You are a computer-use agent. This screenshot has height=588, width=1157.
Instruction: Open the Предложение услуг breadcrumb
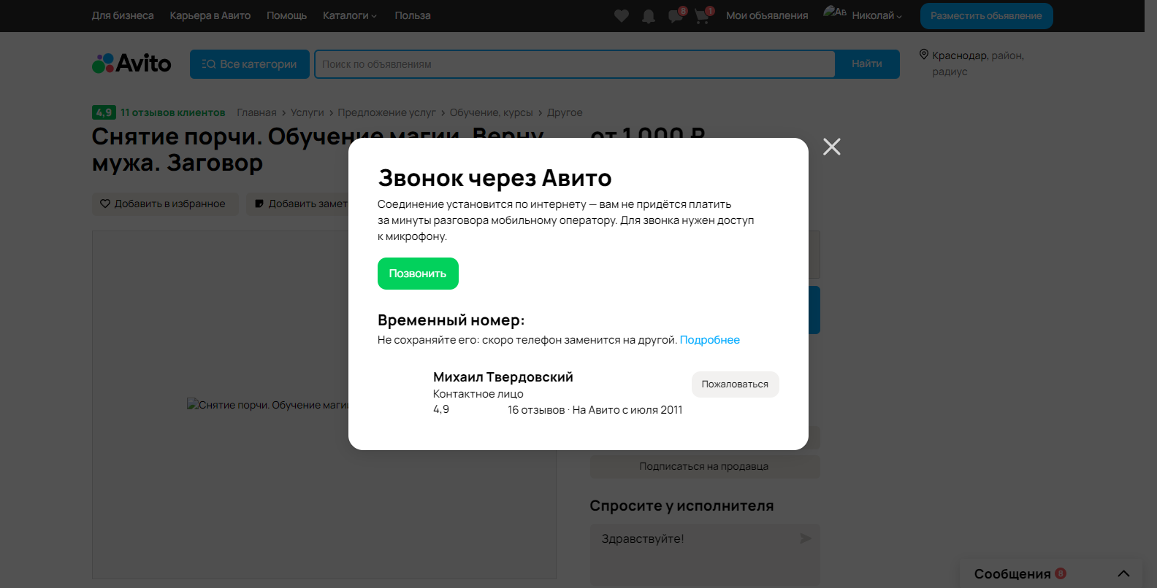[386, 112]
